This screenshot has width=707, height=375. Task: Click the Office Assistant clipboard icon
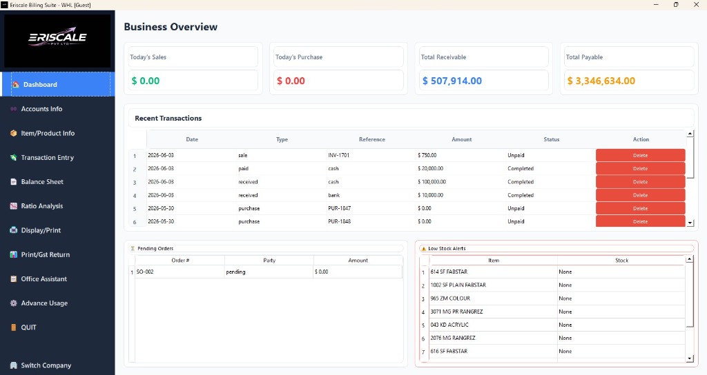click(14, 279)
